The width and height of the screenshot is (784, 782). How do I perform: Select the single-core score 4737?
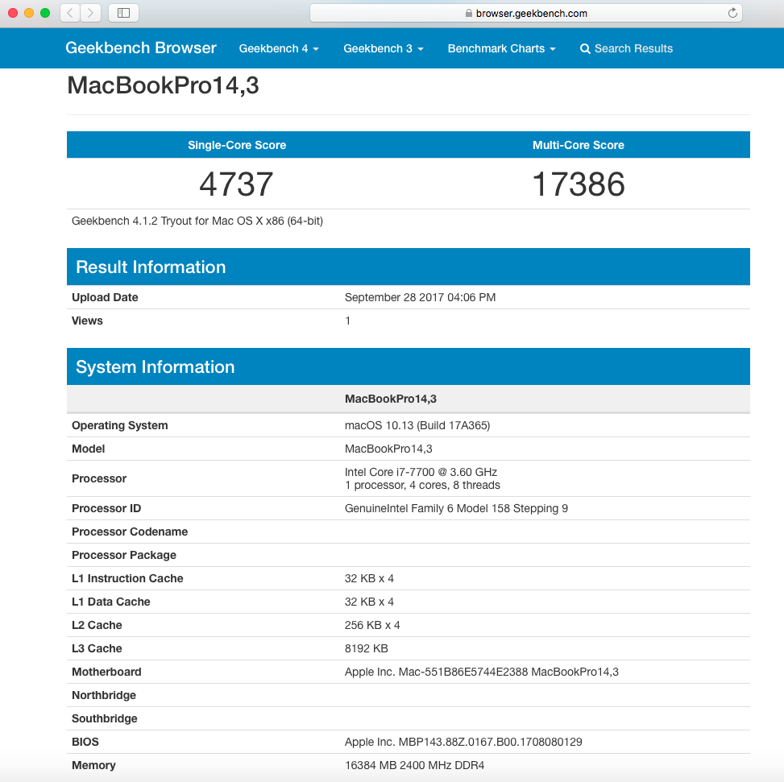pyautogui.click(x=237, y=184)
